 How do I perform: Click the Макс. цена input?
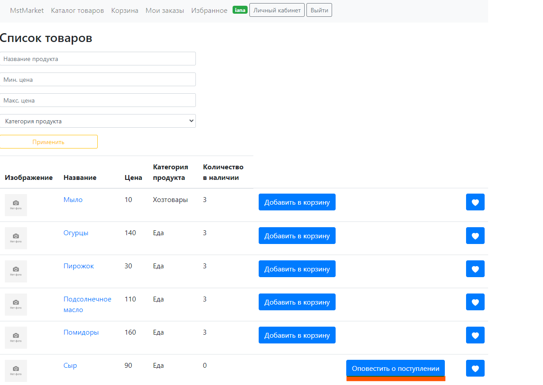click(x=98, y=100)
